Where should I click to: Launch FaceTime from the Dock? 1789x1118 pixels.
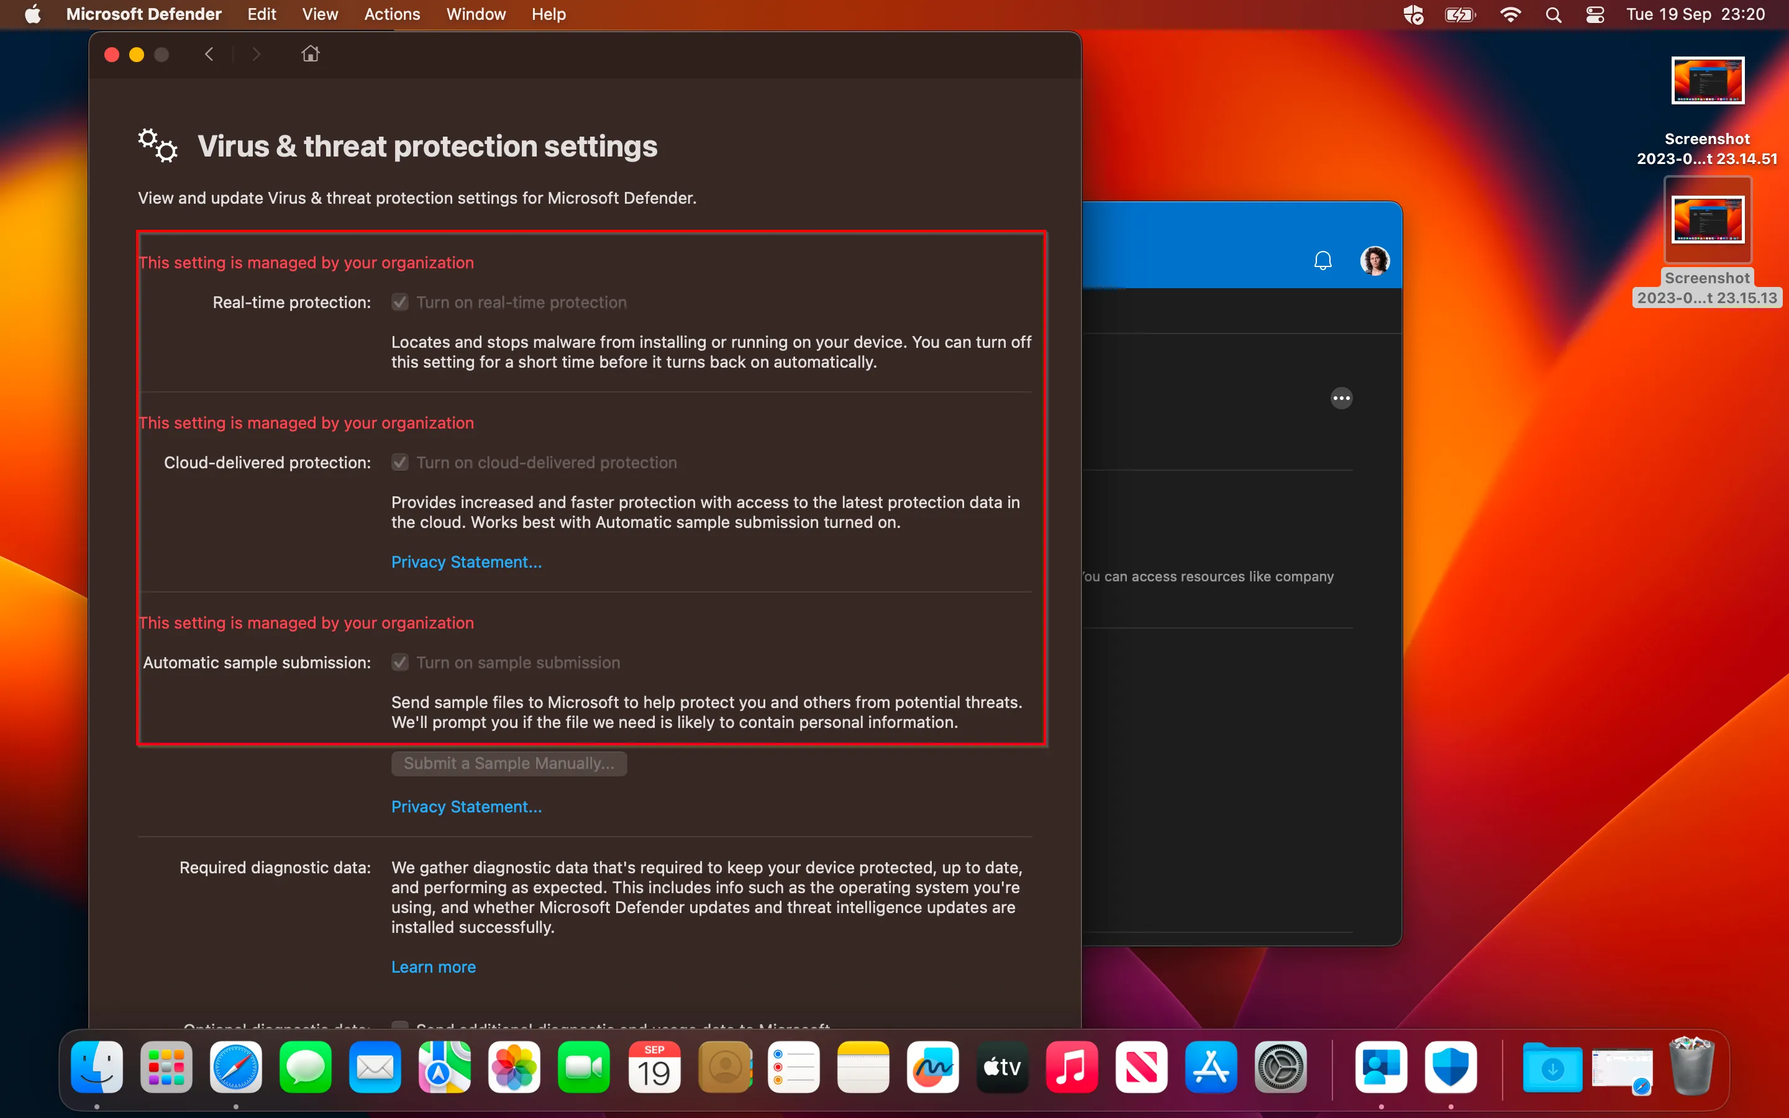tap(584, 1067)
